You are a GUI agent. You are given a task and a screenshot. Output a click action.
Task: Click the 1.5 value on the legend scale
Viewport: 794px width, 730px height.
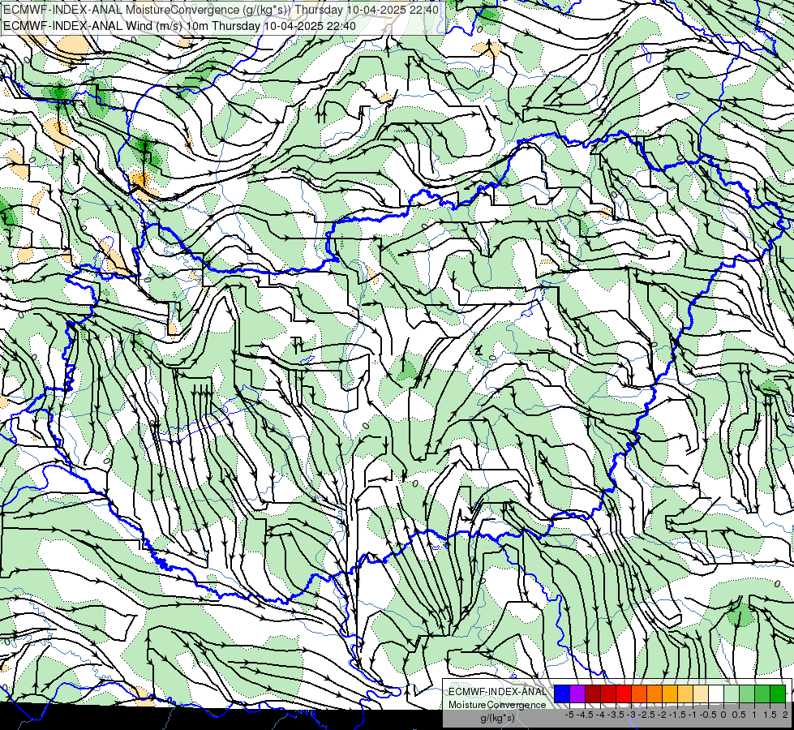point(770,715)
